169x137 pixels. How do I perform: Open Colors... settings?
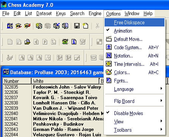(135, 72)
